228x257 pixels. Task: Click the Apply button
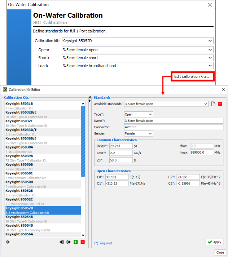(214, 242)
